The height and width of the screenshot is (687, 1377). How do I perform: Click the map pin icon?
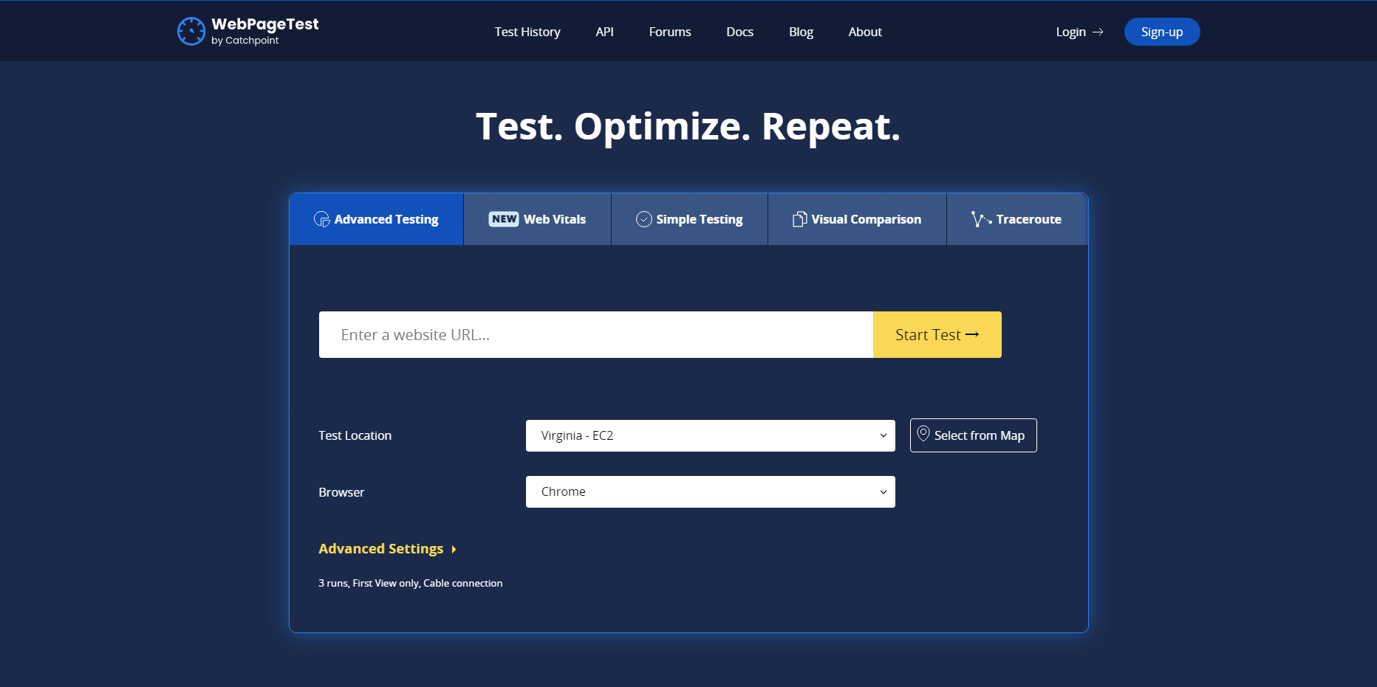(923, 435)
